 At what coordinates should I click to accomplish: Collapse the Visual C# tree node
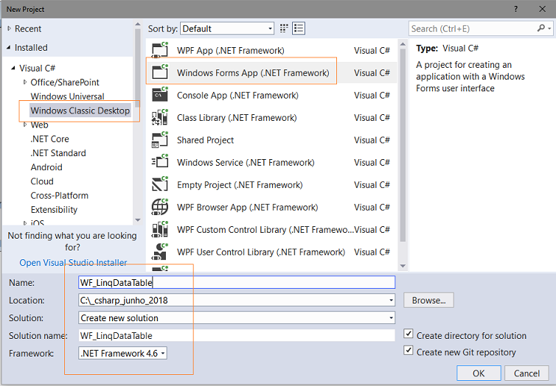tap(13, 68)
